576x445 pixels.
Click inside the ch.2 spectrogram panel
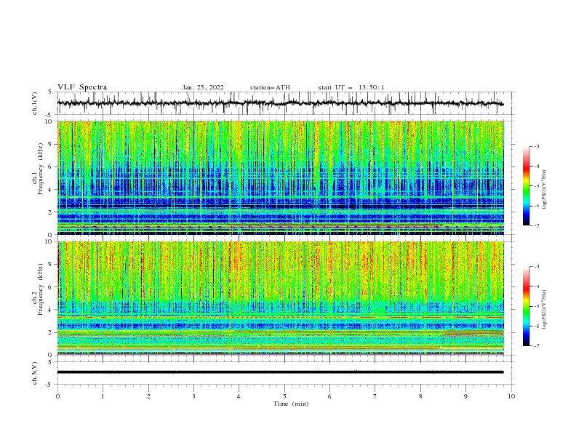[x=280, y=298]
